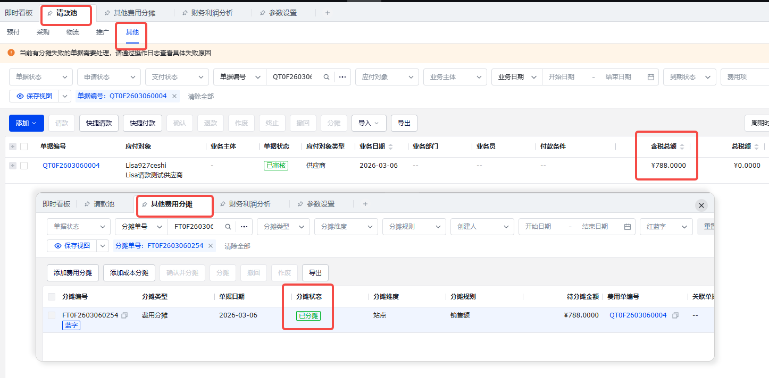
Task: Expand arrow next to main 保存视图 button
Action: [65, 96]
